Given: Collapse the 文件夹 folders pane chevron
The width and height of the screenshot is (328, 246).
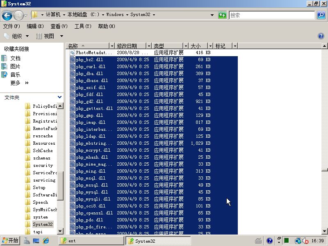Looking at the screenshot, I should [59, 97].
